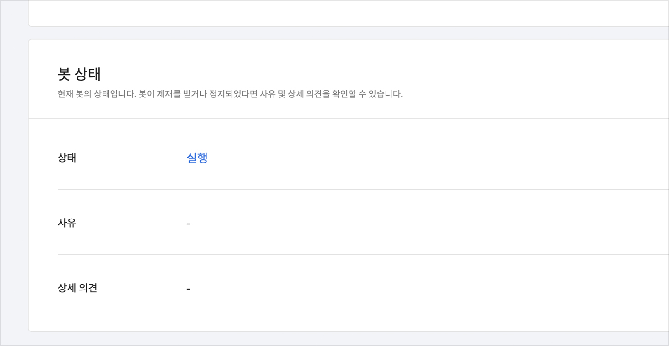Image resolution: width=669 pixels, height=346 pixels.
Task: Select the 상태 row label
Action: [x=67, y=158]
